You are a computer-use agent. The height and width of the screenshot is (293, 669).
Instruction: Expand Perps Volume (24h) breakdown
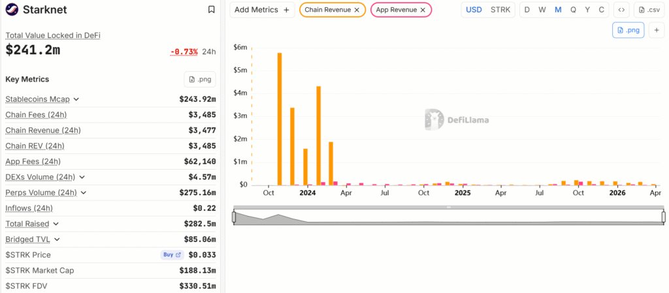[83, 193]
